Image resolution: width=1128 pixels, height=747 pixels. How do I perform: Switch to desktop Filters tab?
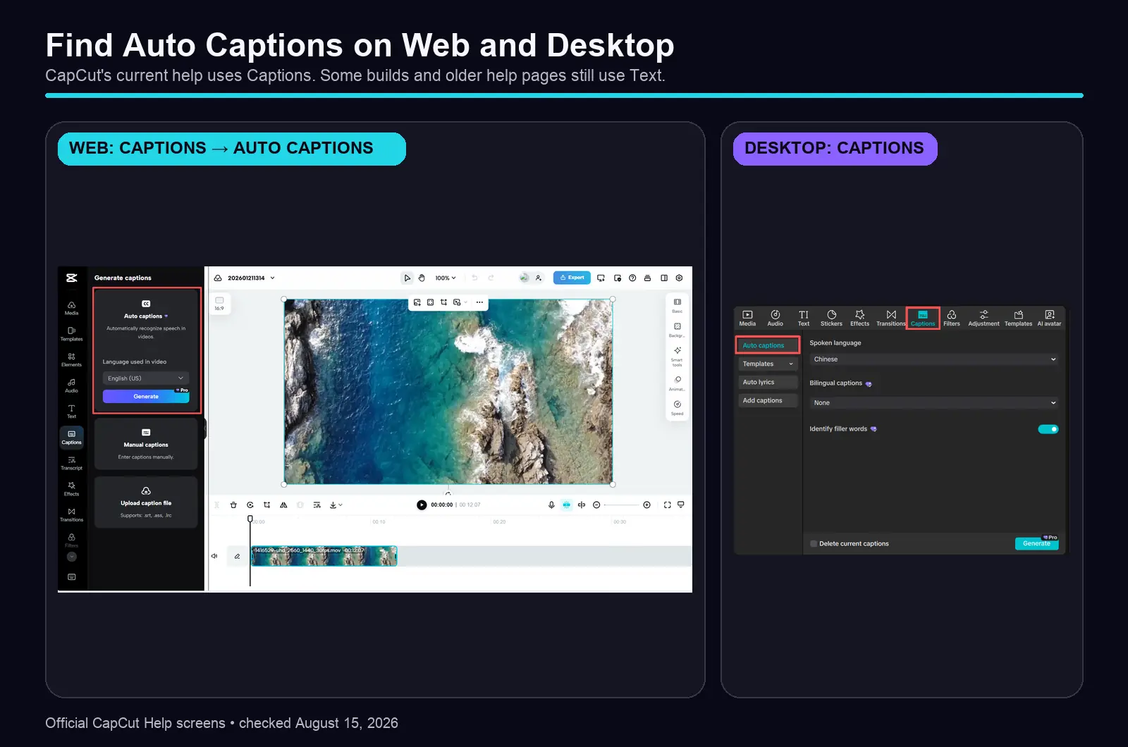click(952, 318)
